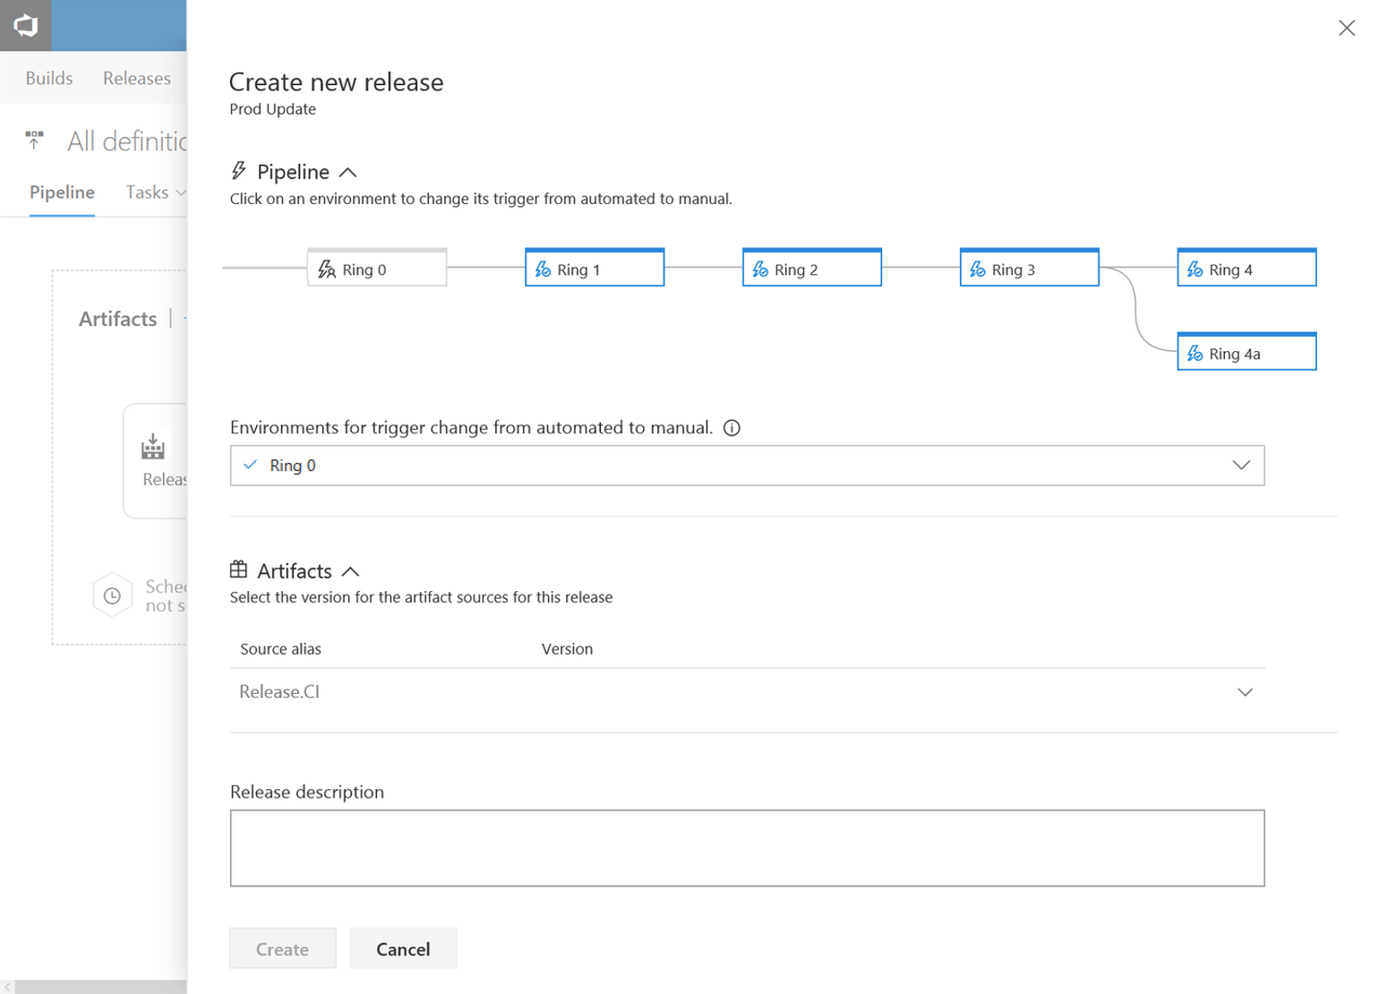Click the automated trigger icon on Ring 1
Viewport: 1378px width, 994px height.
(x=543, y=270)
